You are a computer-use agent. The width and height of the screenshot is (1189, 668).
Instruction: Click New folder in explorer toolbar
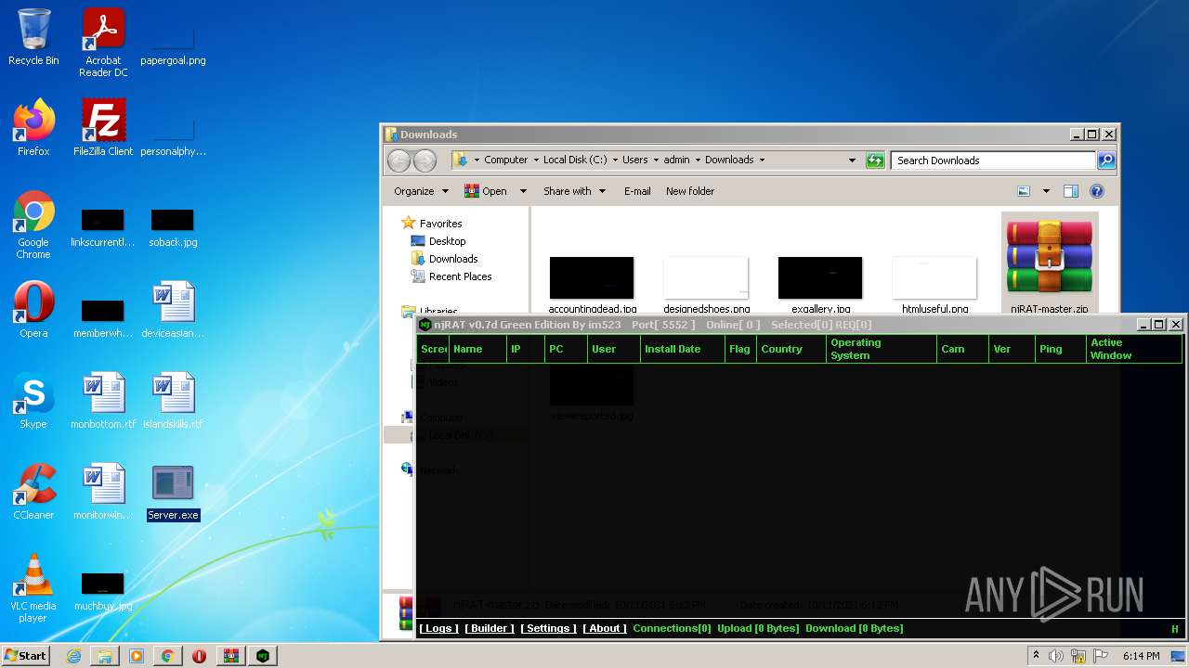tap(690, 191)
